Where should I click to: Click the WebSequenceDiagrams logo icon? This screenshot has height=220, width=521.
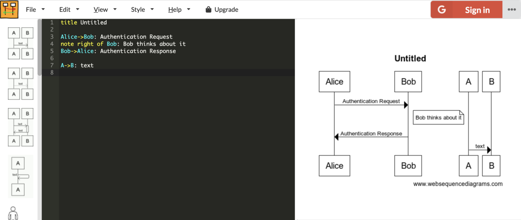10,9
